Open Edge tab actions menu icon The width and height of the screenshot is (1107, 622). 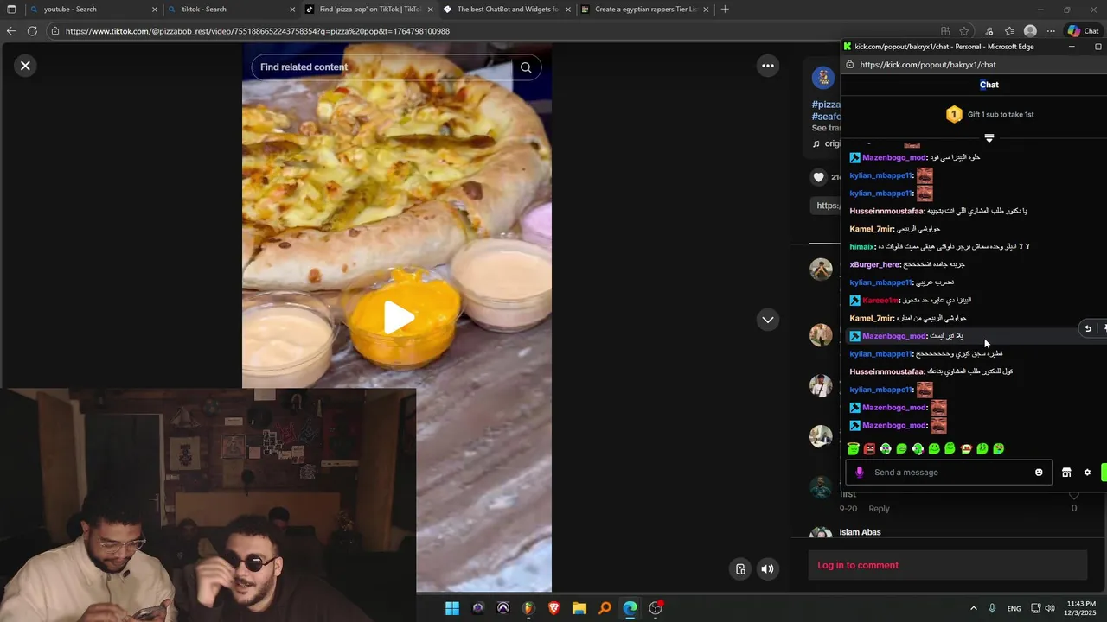coord(11,10)
